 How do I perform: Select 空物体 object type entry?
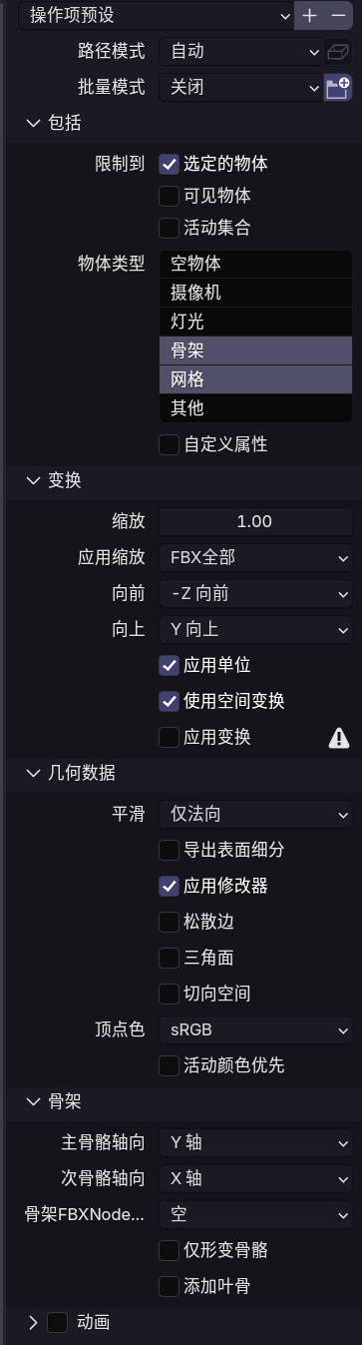click(x=255, y=264)
